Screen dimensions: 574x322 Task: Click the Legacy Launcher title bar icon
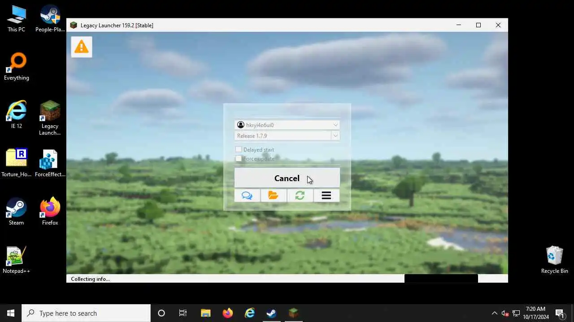pos(74,25)
